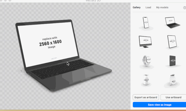186x111 pixels.
Task: Pick the desktop monitor mockup
Action: point(145,42)
